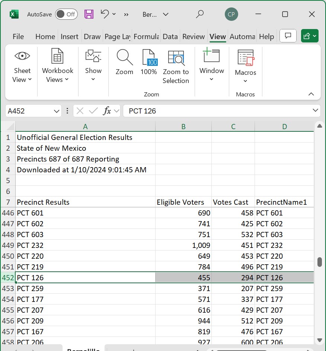Screen dimensions: 326x351
Task: Switch to the Formulas tab
Action: pos(146,36)
